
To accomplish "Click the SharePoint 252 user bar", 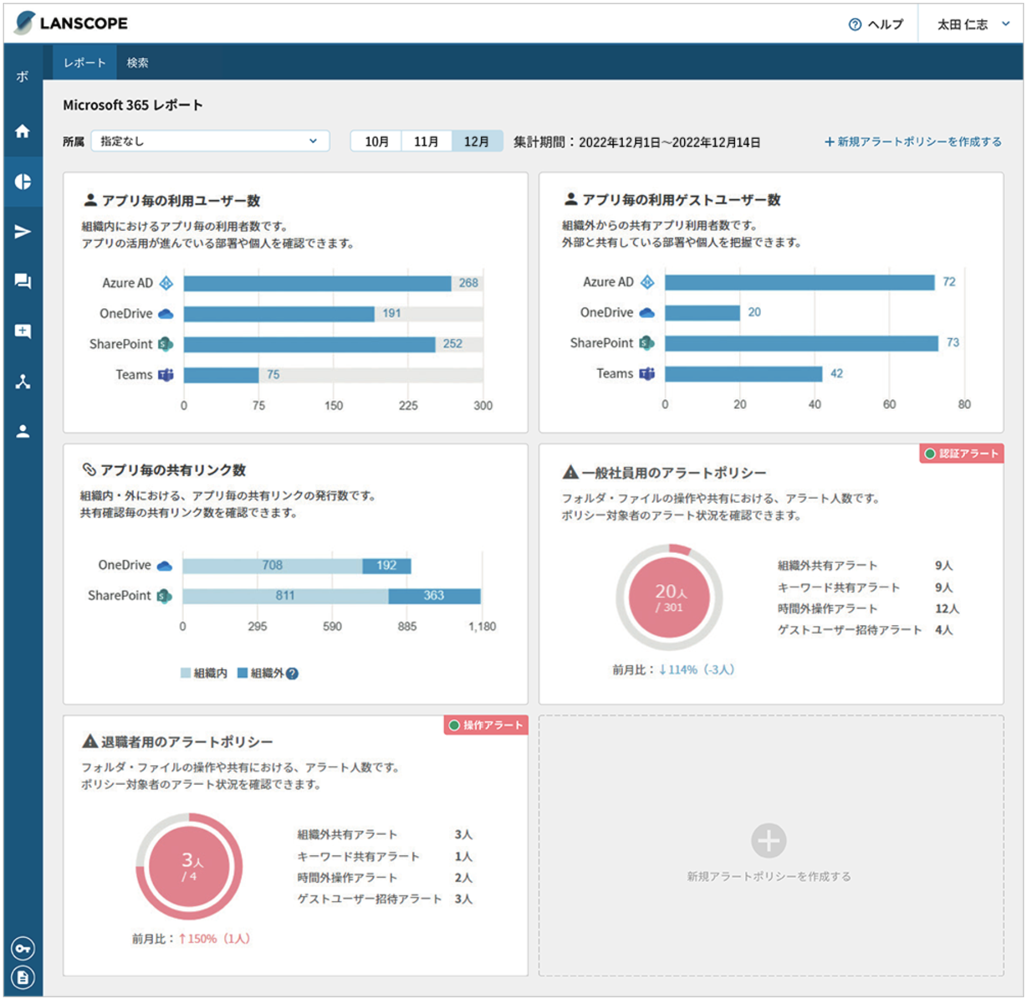I will 309,345.
